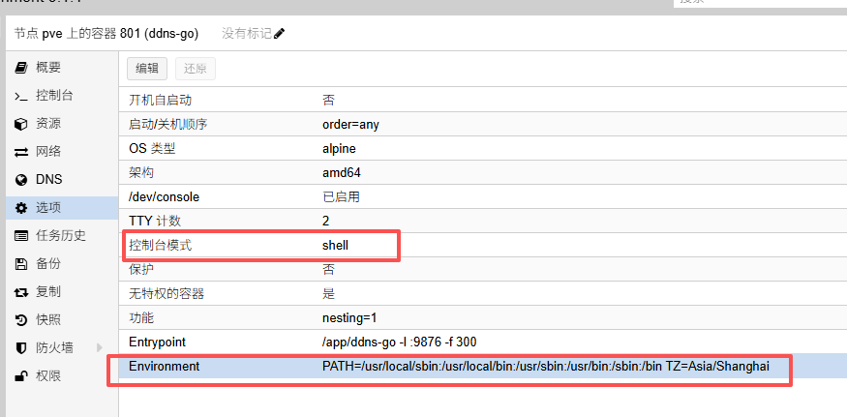The height and width of the screenshot is (417, 847).
Task: Click the PATH environment value
Action: 546,367
